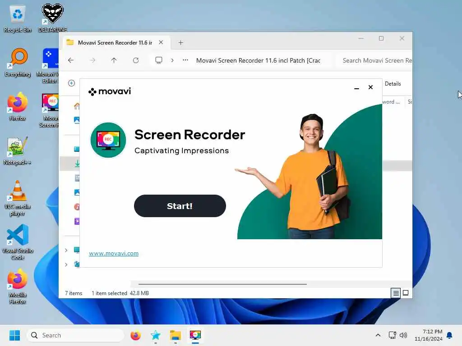This screenshot has height=346, width=462.
Task: Open File Explorer from the taskbar
Action: click(176, 335)
